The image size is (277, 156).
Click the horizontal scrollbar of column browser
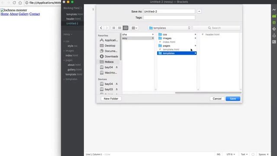tap(208, 93)
